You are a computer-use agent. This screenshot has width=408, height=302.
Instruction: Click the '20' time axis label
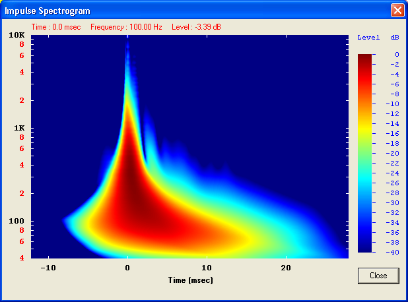click(x=286, y=268)
